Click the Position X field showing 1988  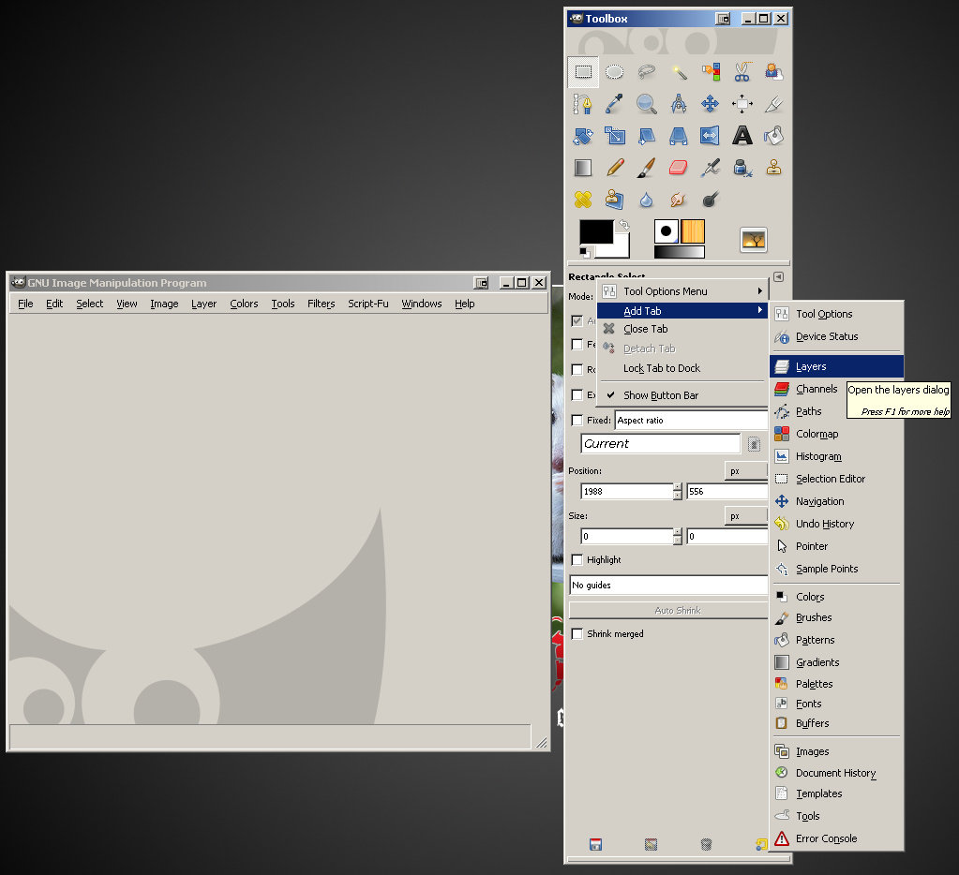coord(627,491)
